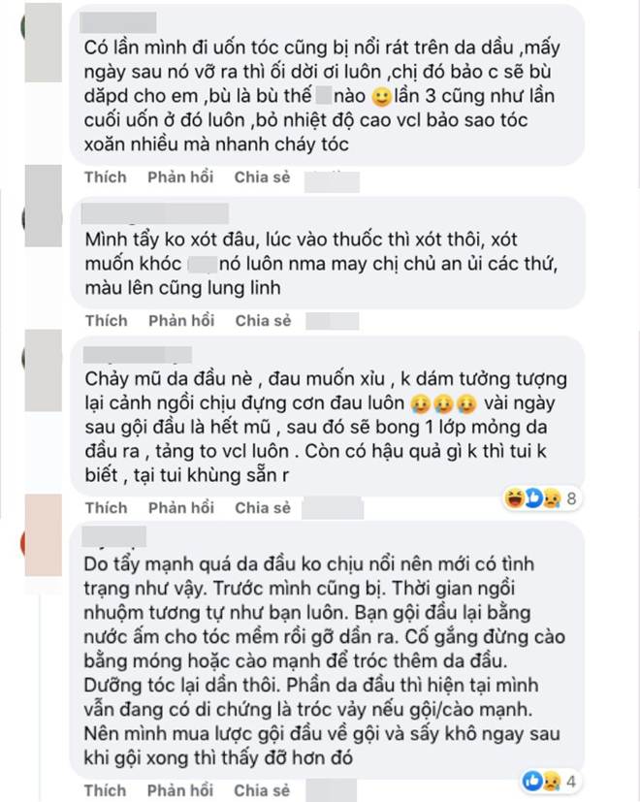This screenshot has width=640, height=802.
Task: Open the first commenter's profile avatar
Action: [x=43, y=42]
